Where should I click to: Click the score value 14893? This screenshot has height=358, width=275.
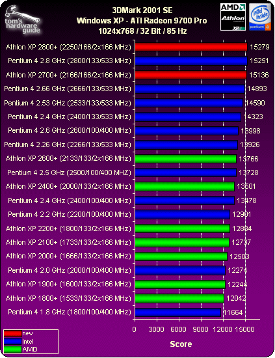click(x=257, y=89)
